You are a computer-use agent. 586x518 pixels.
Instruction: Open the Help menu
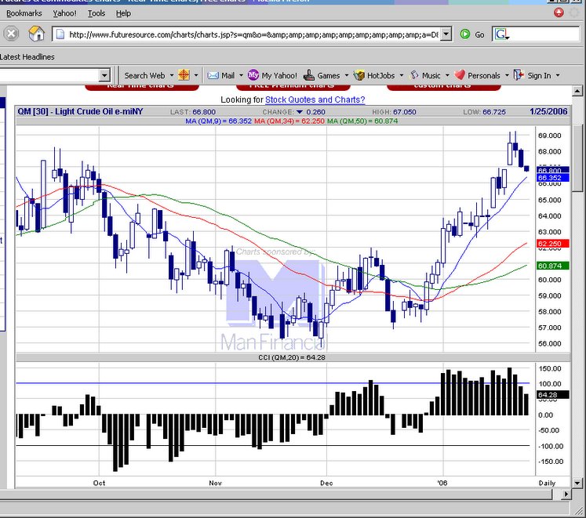123,13
